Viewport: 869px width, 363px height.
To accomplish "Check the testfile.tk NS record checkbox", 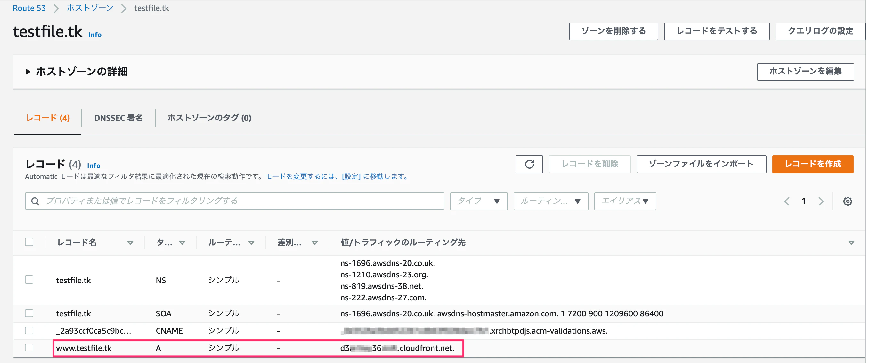I will point(29,280).
